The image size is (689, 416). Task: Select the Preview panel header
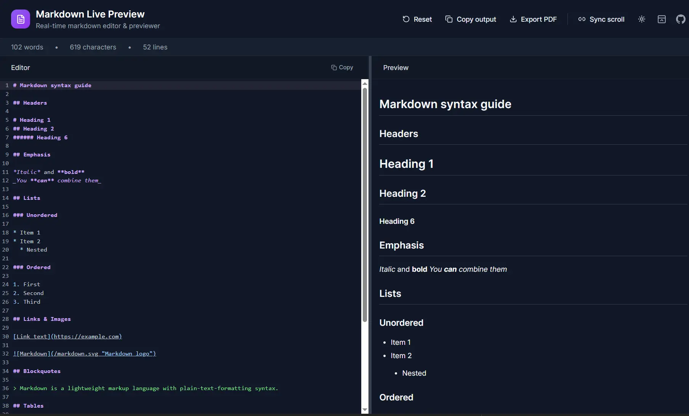coord(396,67)
